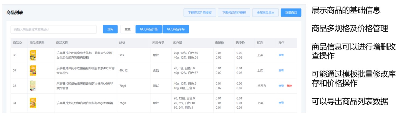
Task: Focus the product name or ID search box
Action: pyautogui.click(x=54, y=29)
